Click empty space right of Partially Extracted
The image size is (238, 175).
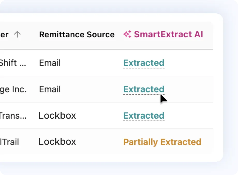click(x=207, y=142)
